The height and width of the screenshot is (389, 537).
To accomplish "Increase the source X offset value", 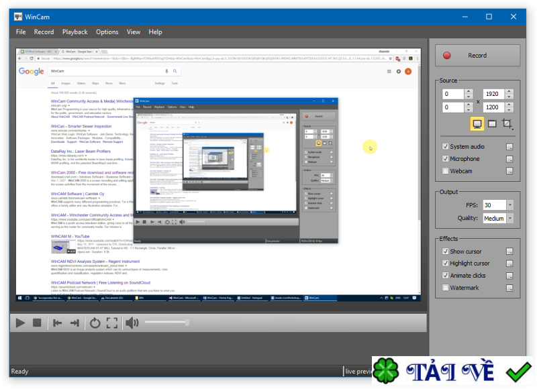I will (x=469, y=91).
